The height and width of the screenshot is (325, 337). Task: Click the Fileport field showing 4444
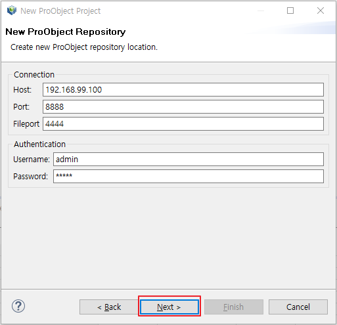point(183,123)
